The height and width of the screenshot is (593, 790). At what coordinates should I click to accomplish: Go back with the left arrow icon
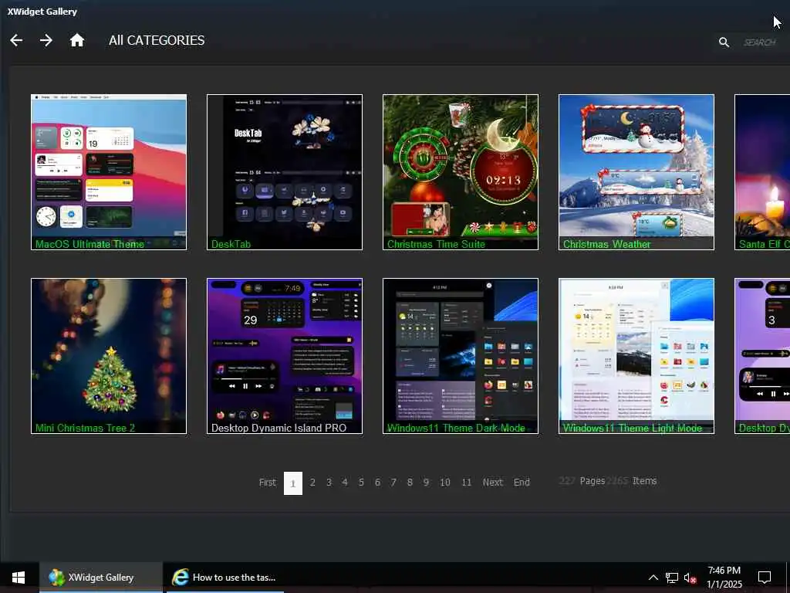pos(16,40)
